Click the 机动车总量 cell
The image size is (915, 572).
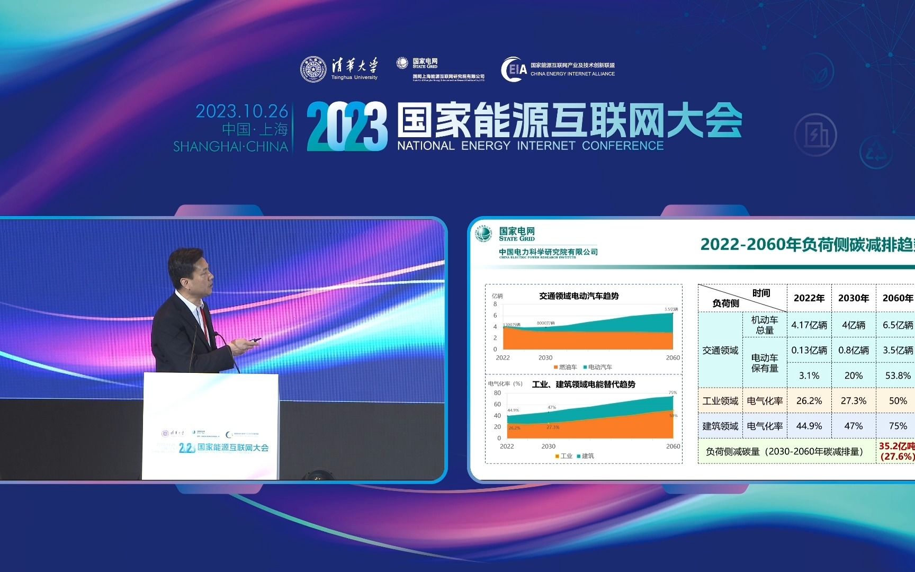[765, 325]
